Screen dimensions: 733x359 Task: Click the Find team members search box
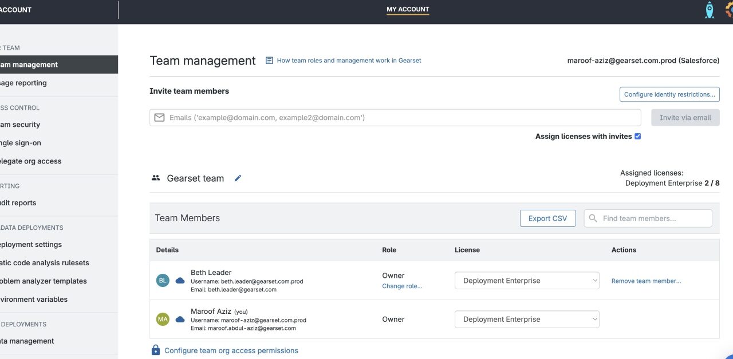pos(653,218)
